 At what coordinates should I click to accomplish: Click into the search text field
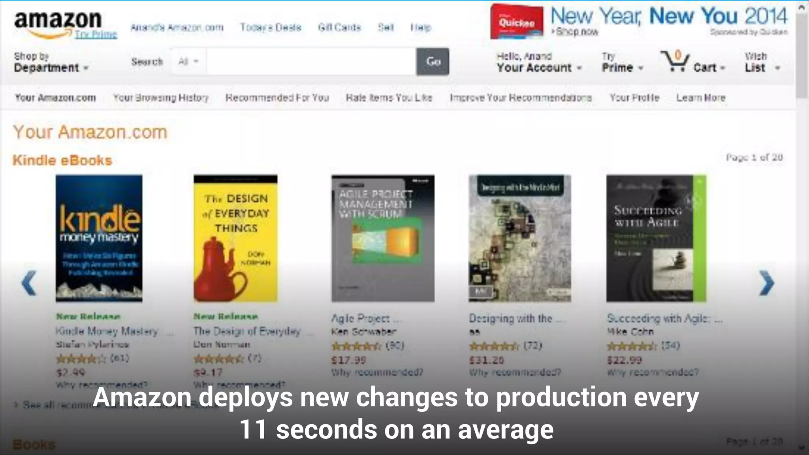click(311, 61)
